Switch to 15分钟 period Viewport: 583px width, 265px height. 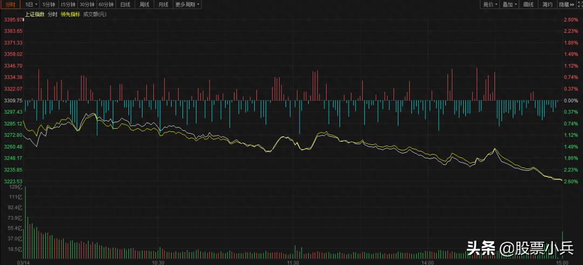click(68, 4)
